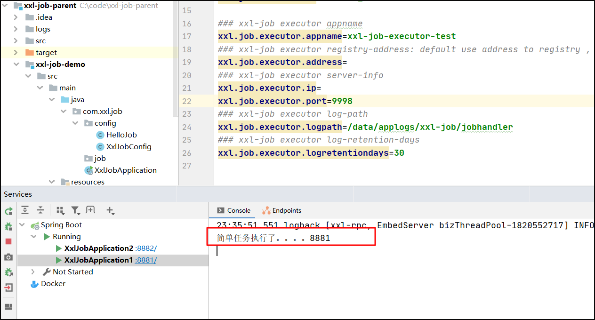Click the XxlJobConfig class icon
Image resolution: width=595 pixels, height=320 pixels.
pyautogui.click(x=100, y=147)
